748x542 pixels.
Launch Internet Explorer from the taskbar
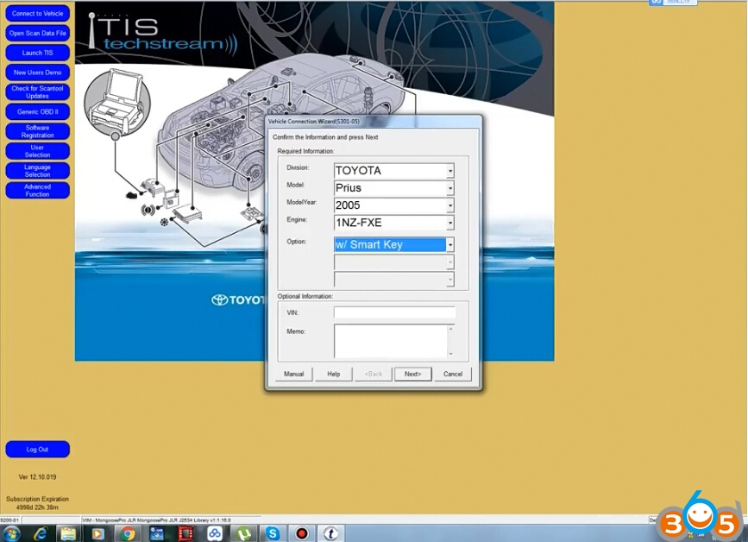click(40, 533)
